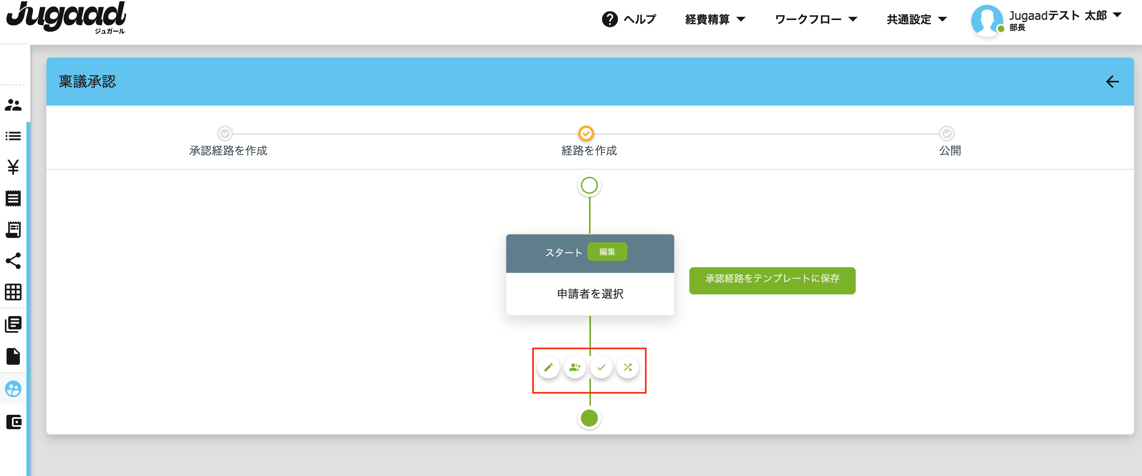Open the single file sidebar icon
Screen dimensions: 1142x476
(13, 356)
